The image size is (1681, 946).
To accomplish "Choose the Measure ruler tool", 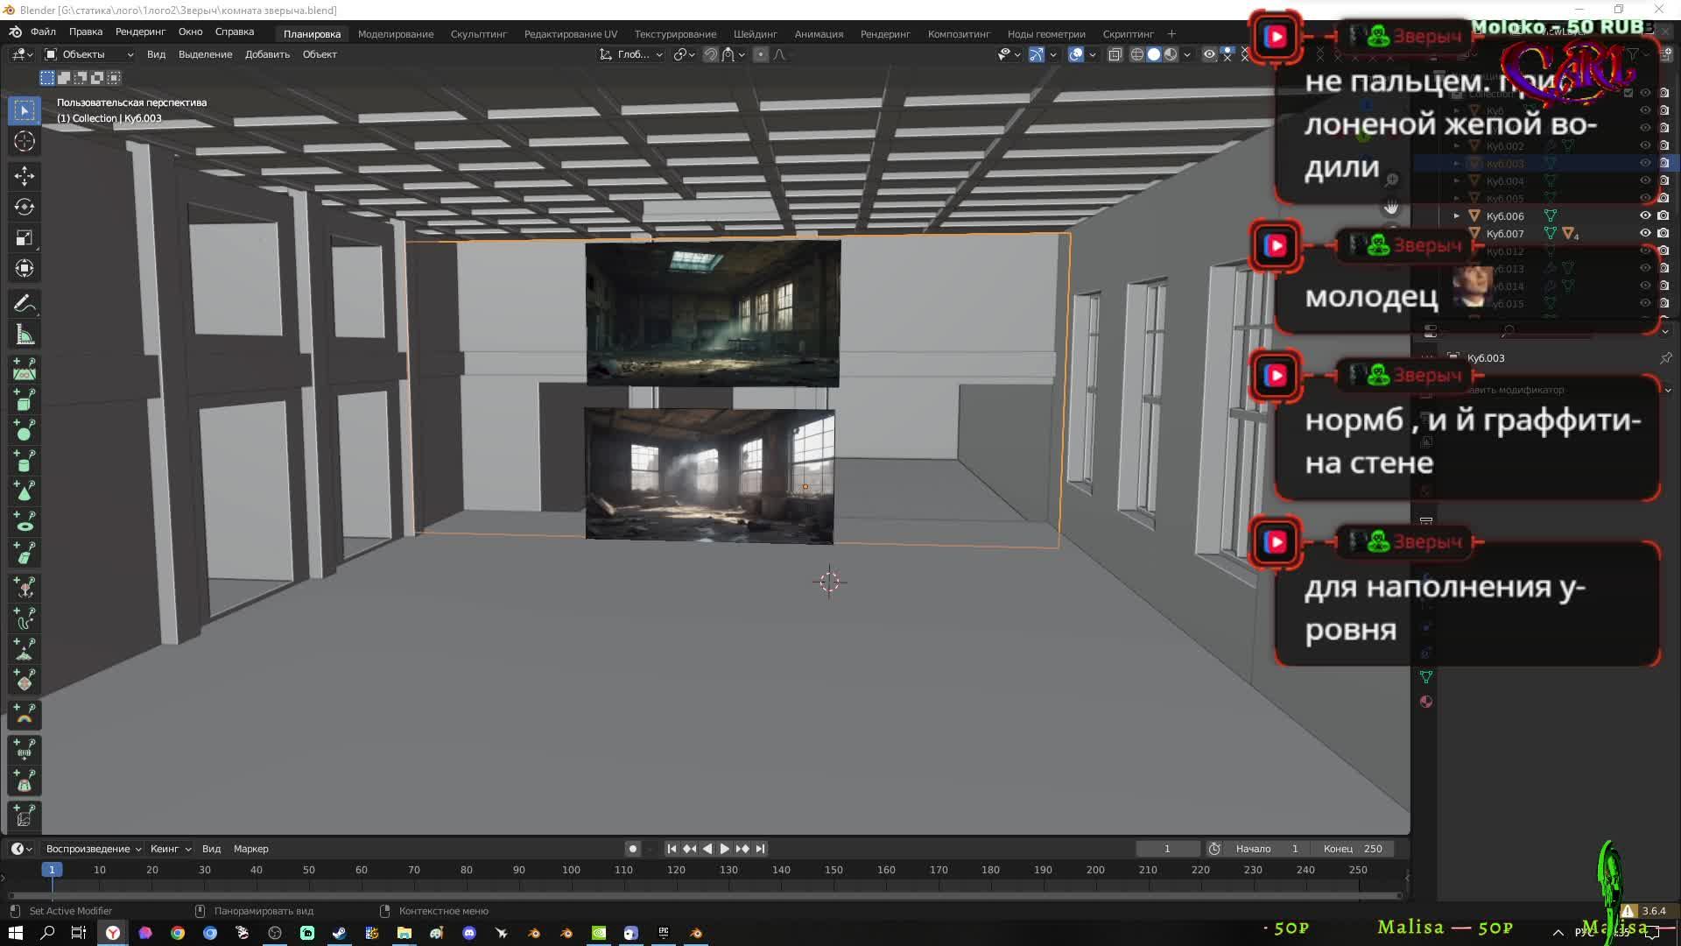I will [24, 335].
